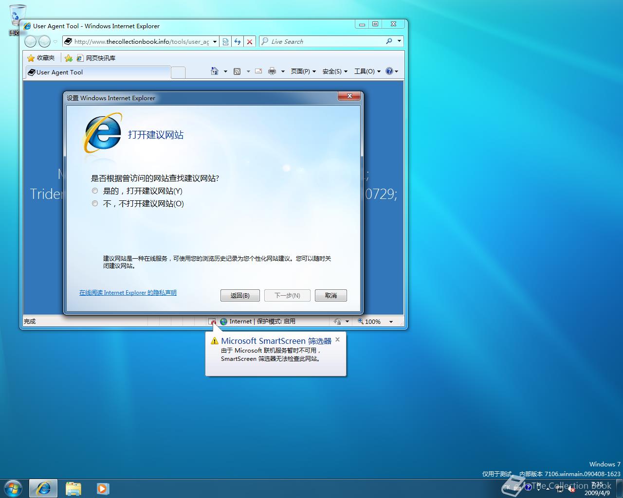Open Windows Explorer from the taskbar
623x498 pixels.
73,488
